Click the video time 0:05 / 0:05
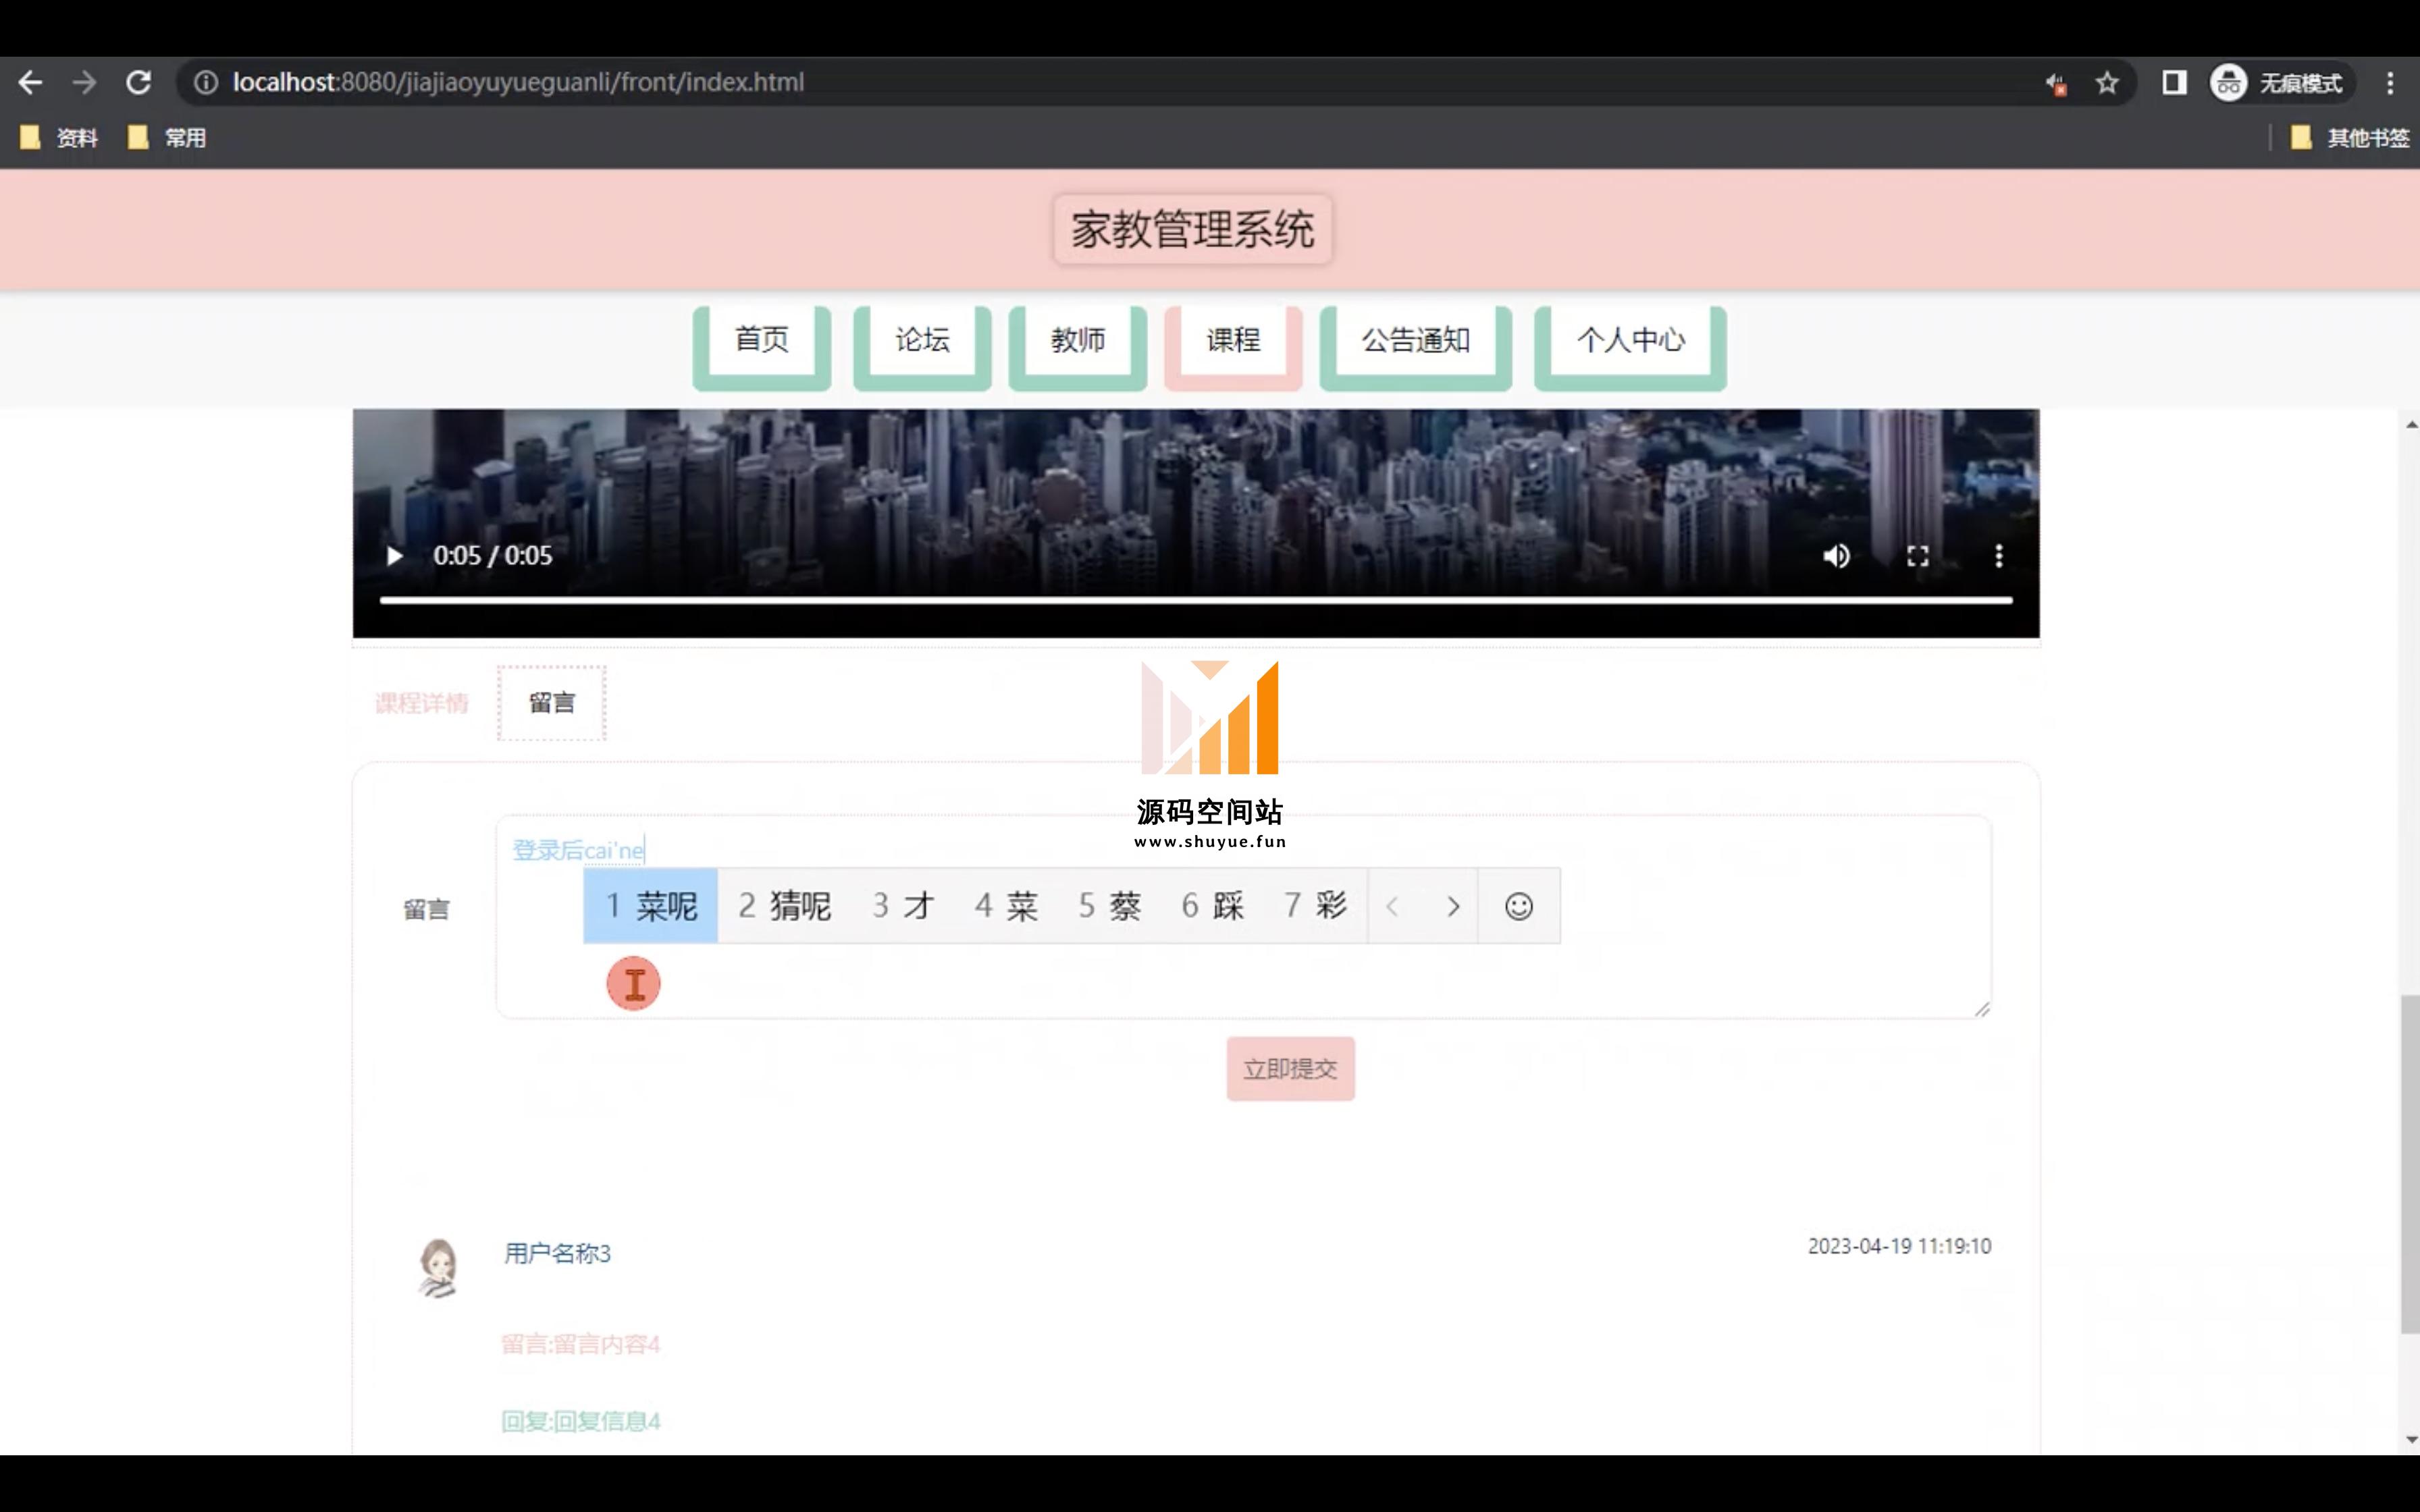 pos(492,556)
